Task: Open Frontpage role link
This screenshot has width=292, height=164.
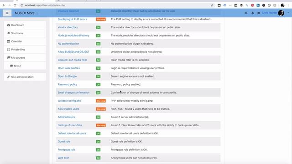Action: [x=67, y=150]
